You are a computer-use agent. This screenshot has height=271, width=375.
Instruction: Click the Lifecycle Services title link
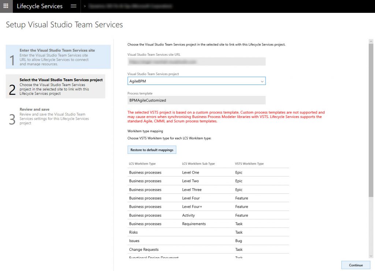pyautogui.click(x=39, y=6)
